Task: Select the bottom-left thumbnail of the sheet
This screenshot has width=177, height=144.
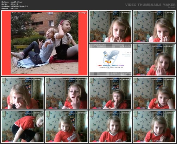Action: (22, 126)
